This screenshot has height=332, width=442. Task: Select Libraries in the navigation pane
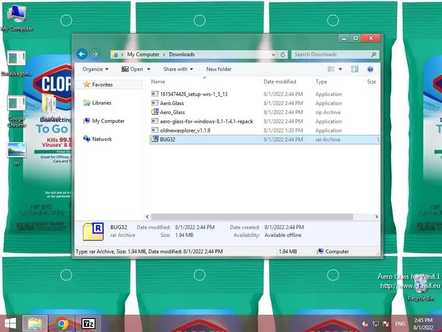102,103
